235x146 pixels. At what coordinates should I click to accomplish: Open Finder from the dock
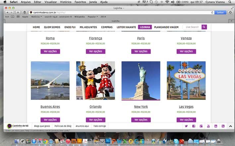tap(17, 141)
